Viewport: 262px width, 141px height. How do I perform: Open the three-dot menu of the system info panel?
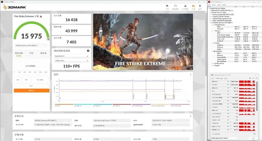(x=191, y=116)
